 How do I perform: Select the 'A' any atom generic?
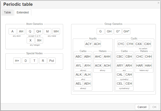13,31
